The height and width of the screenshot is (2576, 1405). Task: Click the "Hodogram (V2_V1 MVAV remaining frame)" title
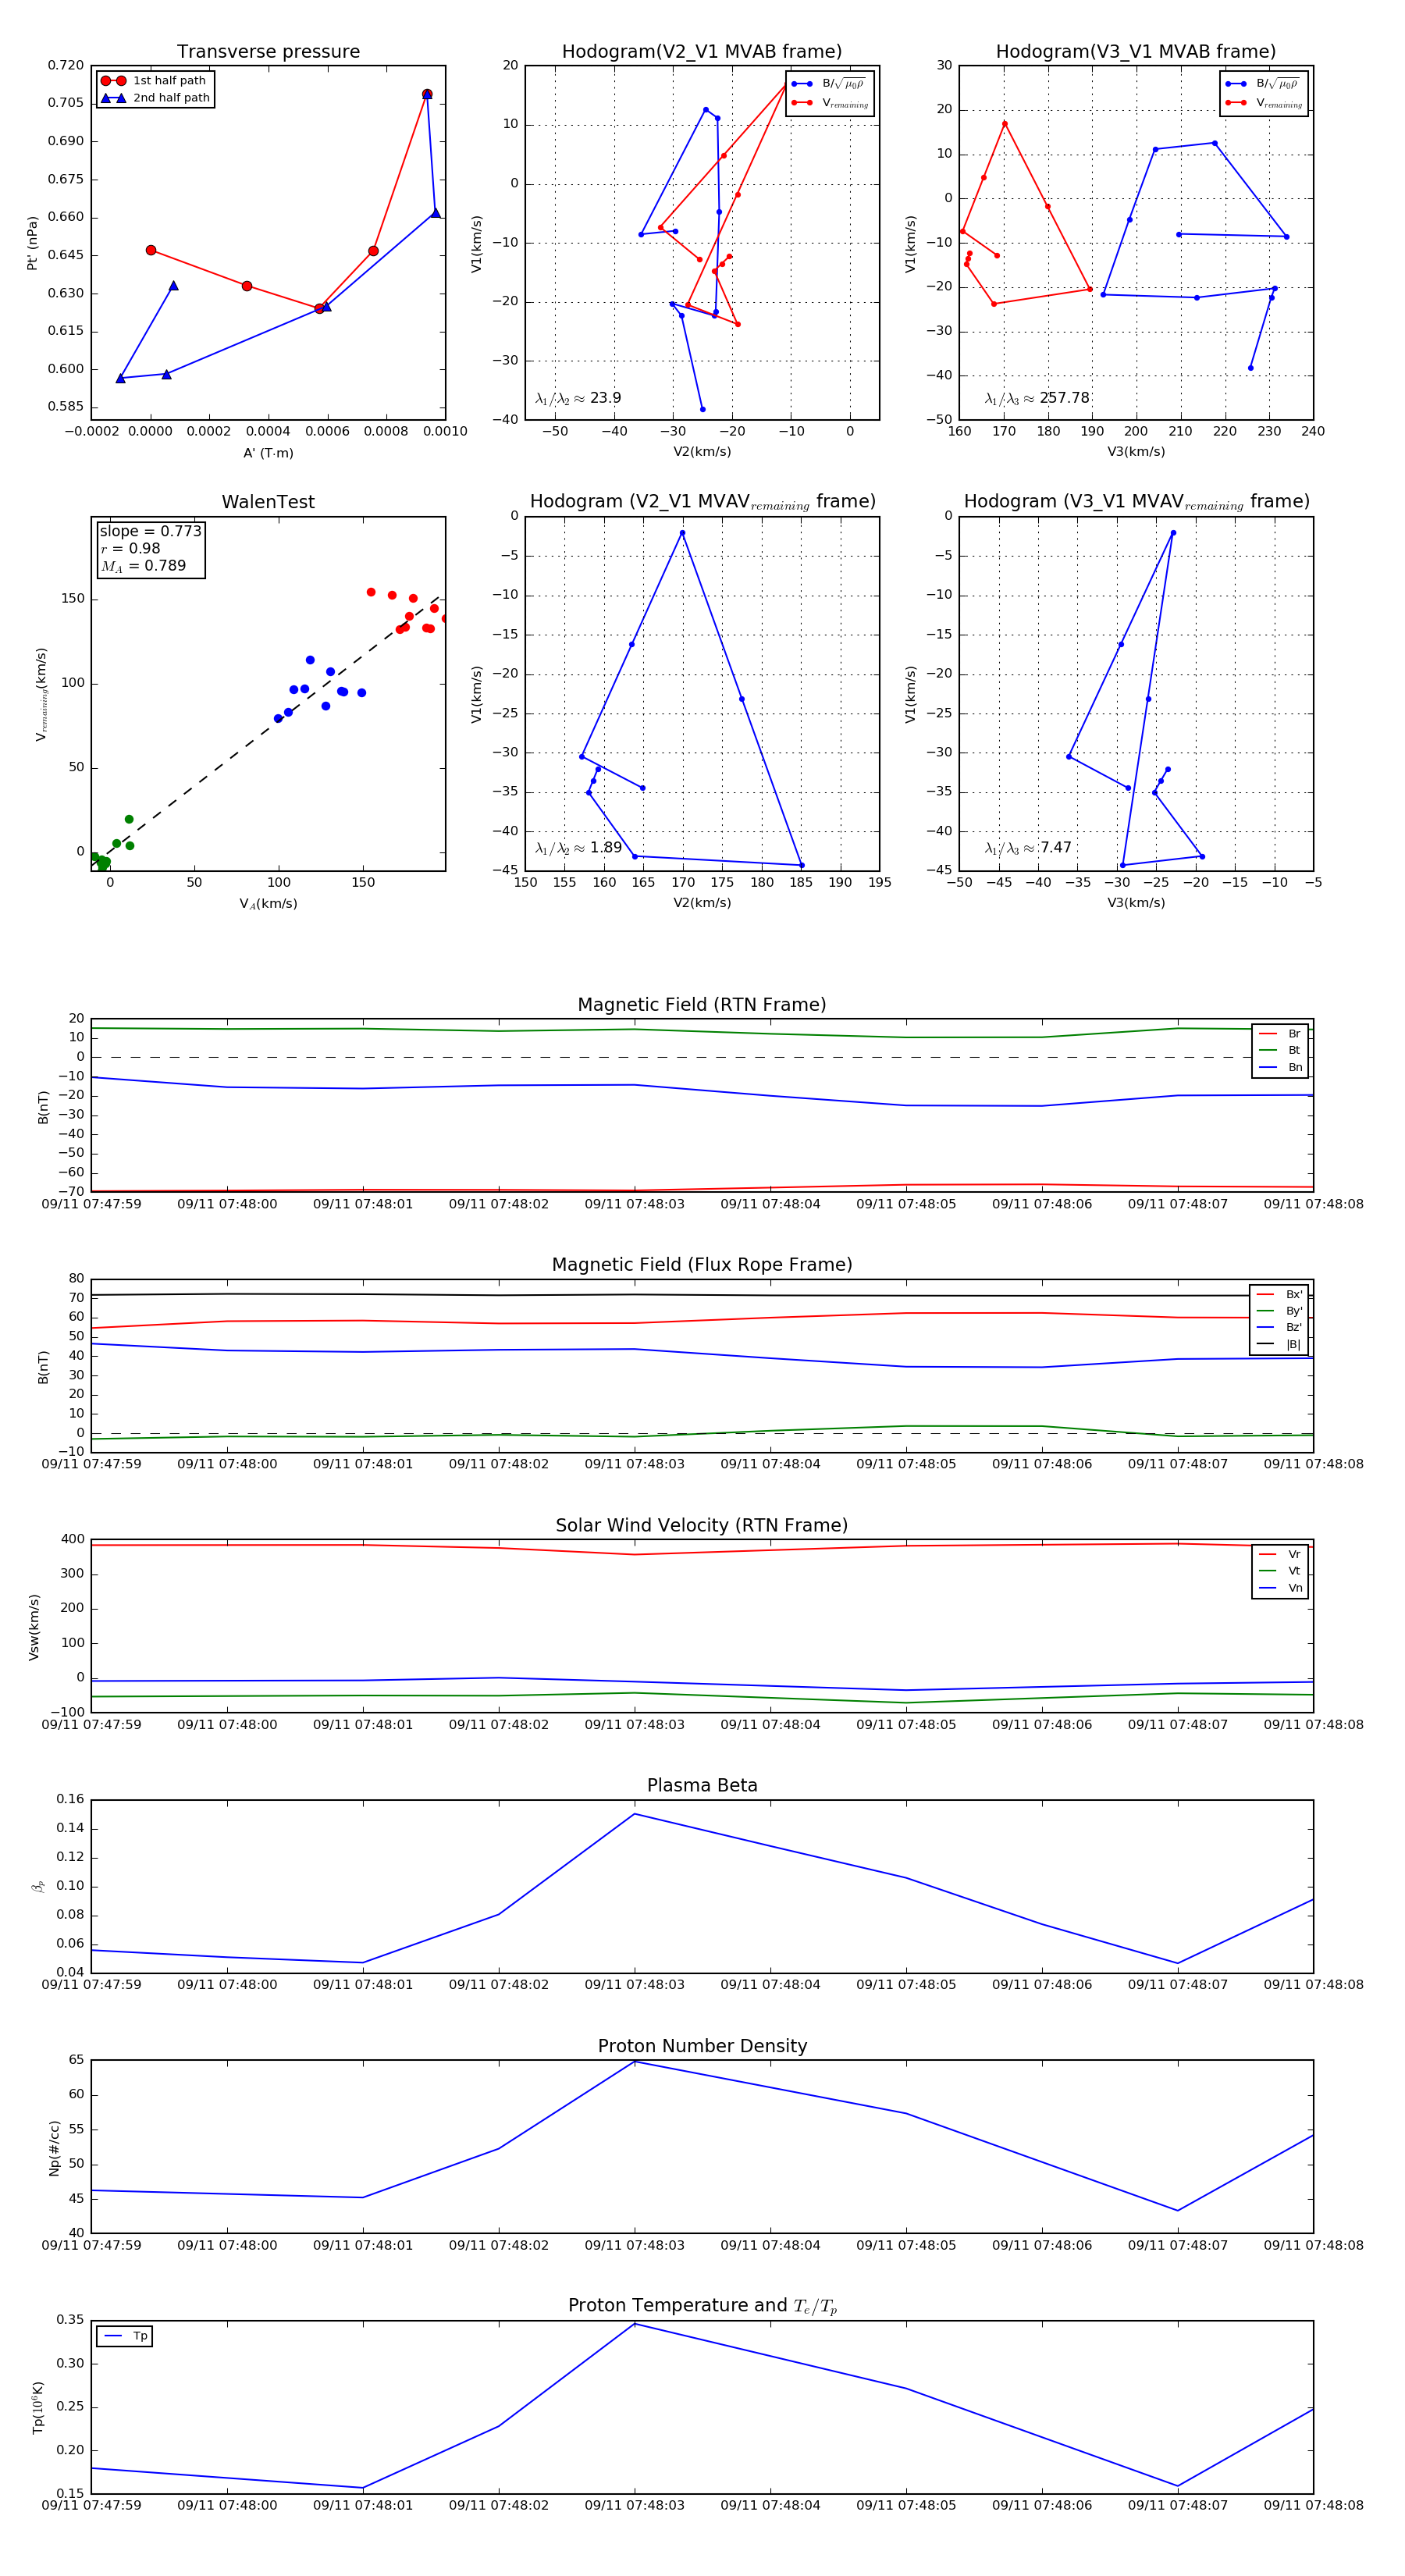(x=702, y=502)
